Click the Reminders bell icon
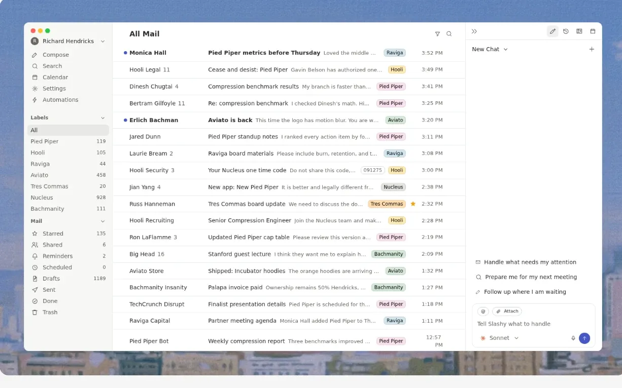The width and height of the screenshot is (622, 388). (34, 256)
